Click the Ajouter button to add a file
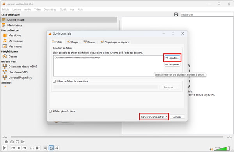This screenshot has height=152, width=234. [172, 58]
